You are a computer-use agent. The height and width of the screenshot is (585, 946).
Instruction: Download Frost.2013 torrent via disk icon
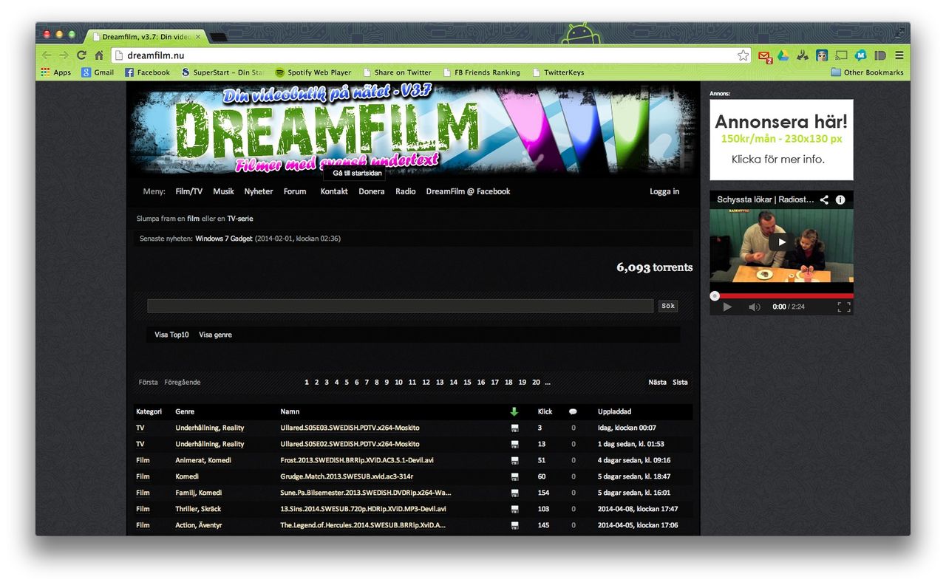point(514,460)
